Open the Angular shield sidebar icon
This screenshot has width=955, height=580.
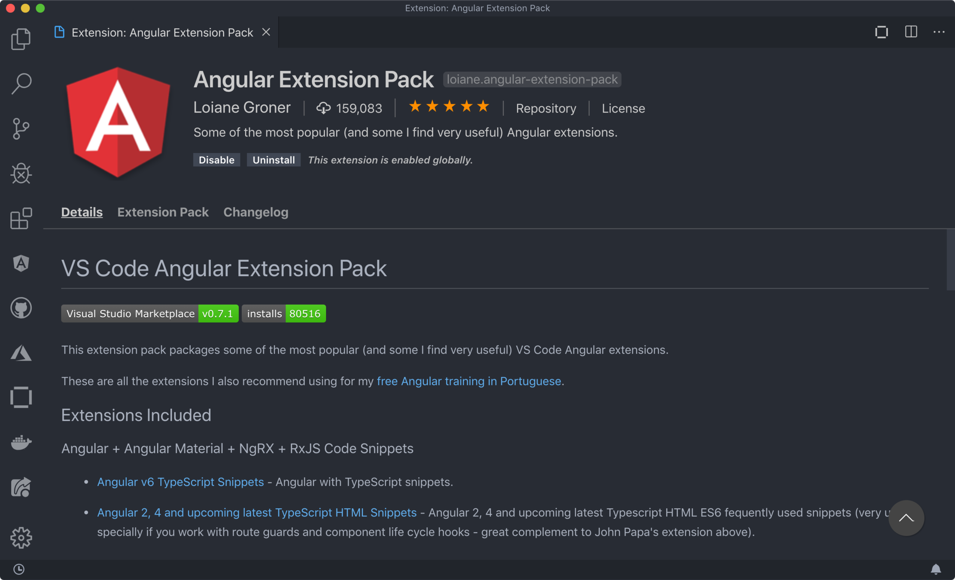[x=21, y=263]
